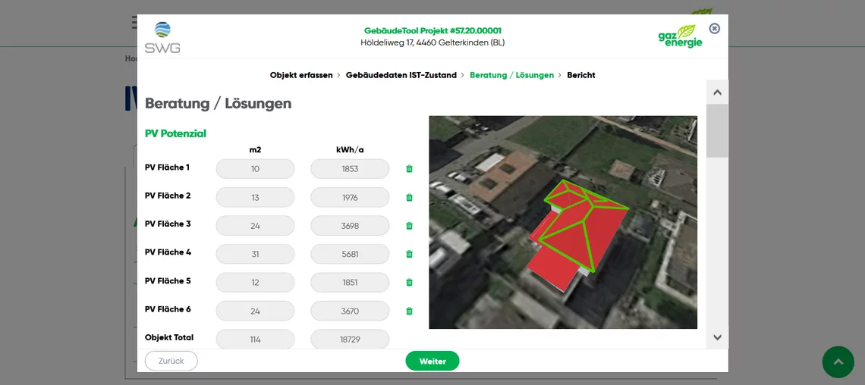Select m2 field of PV Fläche 1
The height and width of the screenshot is (385, 865).
coord(255,168)
